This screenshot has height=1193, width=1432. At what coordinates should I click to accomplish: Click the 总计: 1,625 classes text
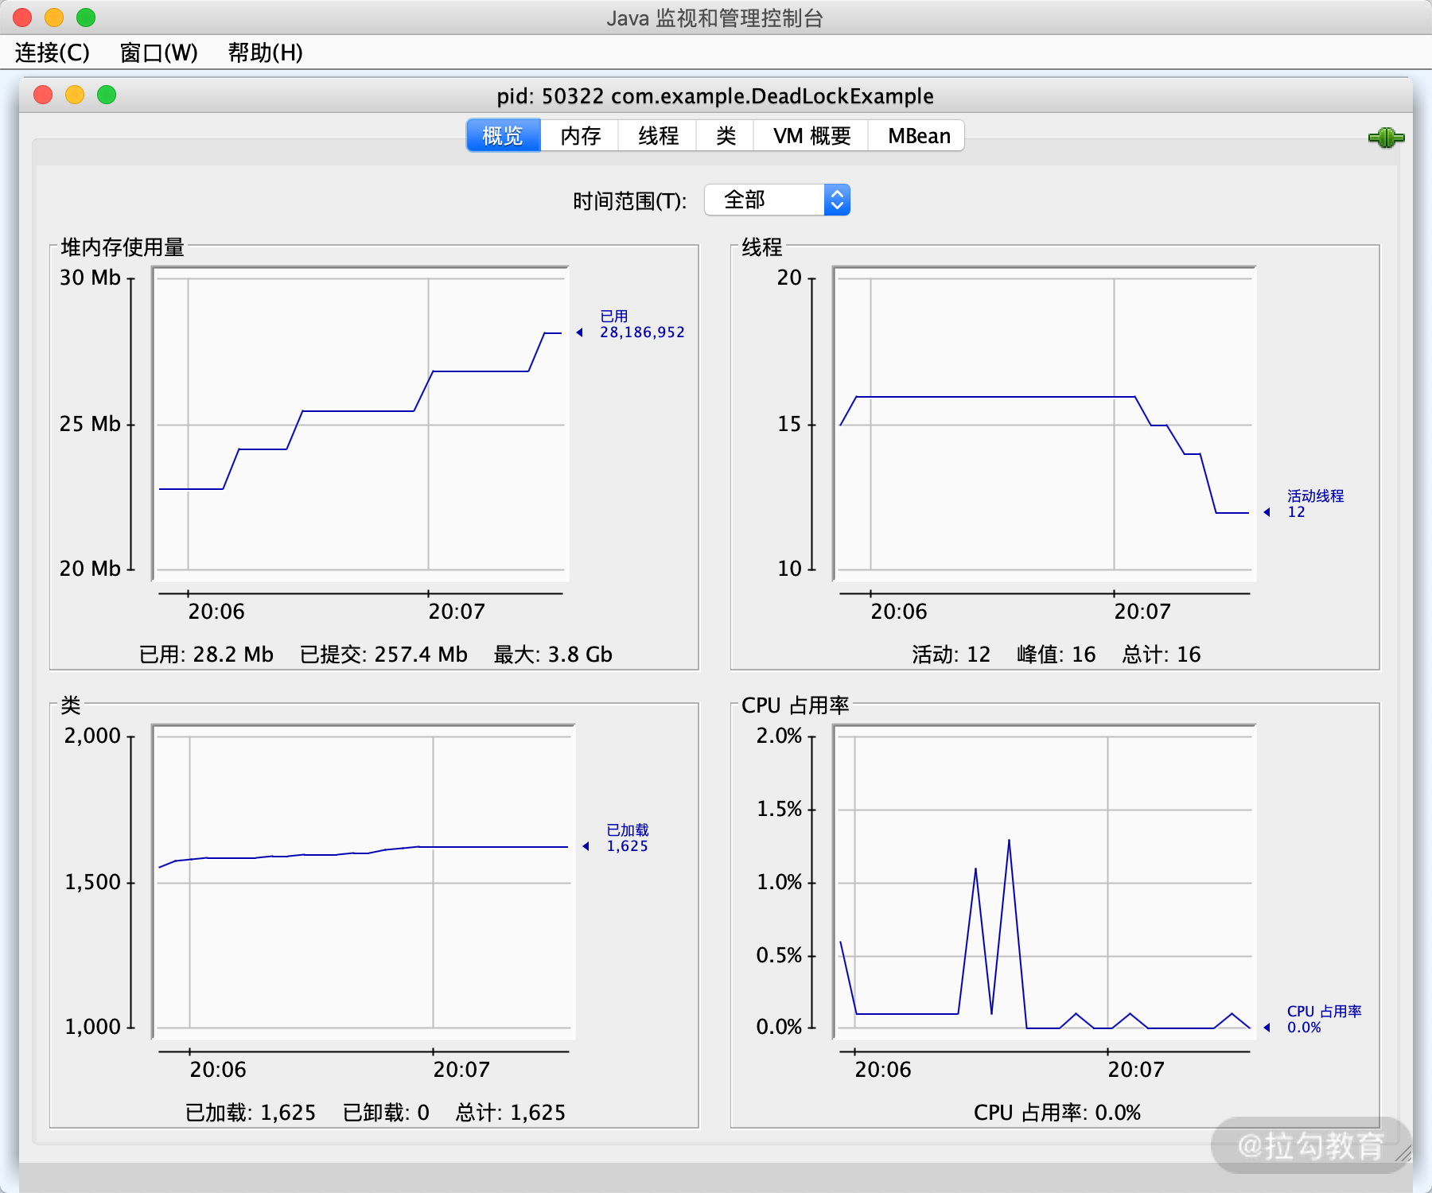tap(510, 1113)
